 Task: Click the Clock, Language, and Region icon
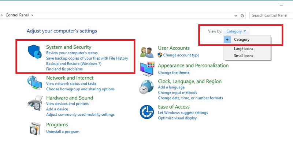coord(146,87)
